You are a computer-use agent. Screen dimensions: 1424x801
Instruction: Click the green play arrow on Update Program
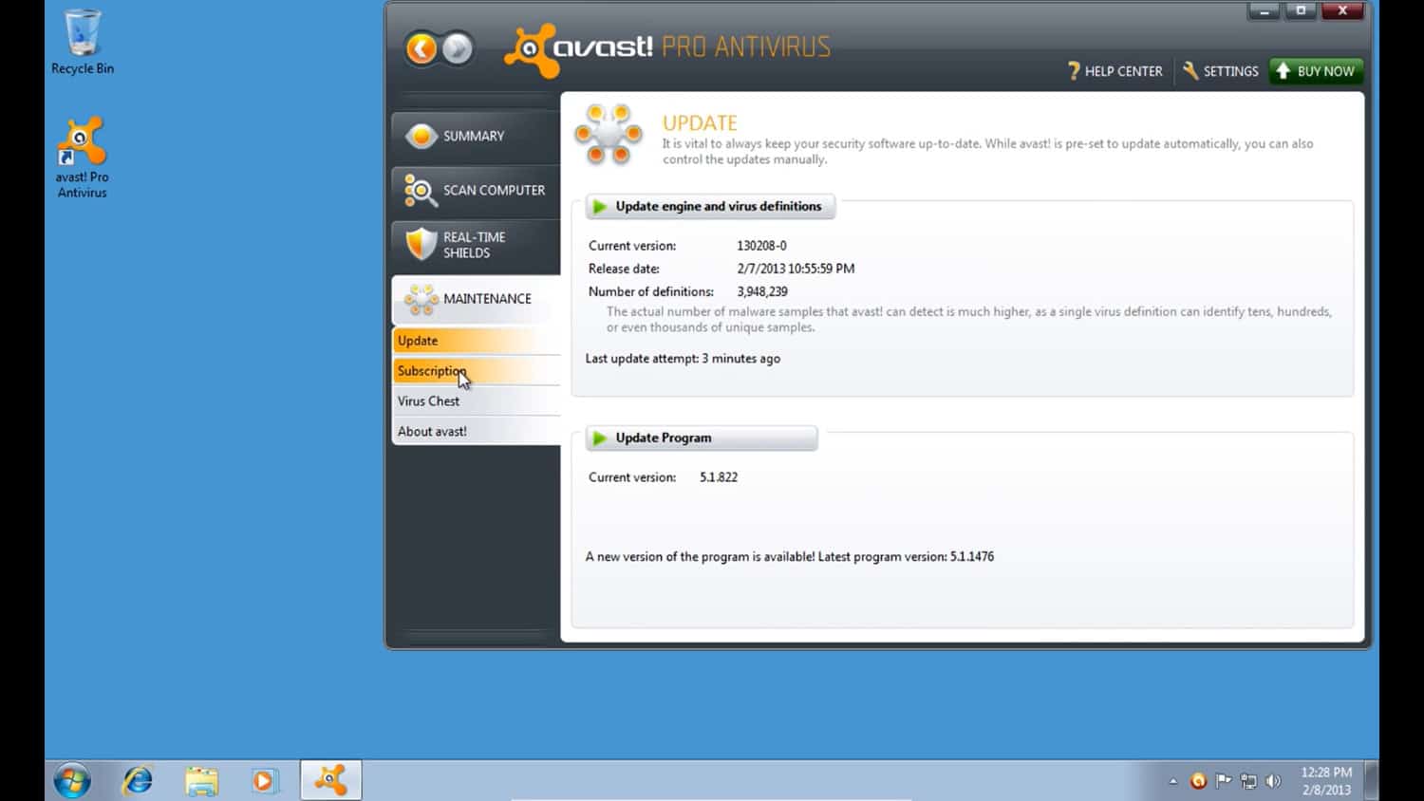(599, 438)
